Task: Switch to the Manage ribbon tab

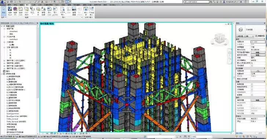Action: point(69,5)
